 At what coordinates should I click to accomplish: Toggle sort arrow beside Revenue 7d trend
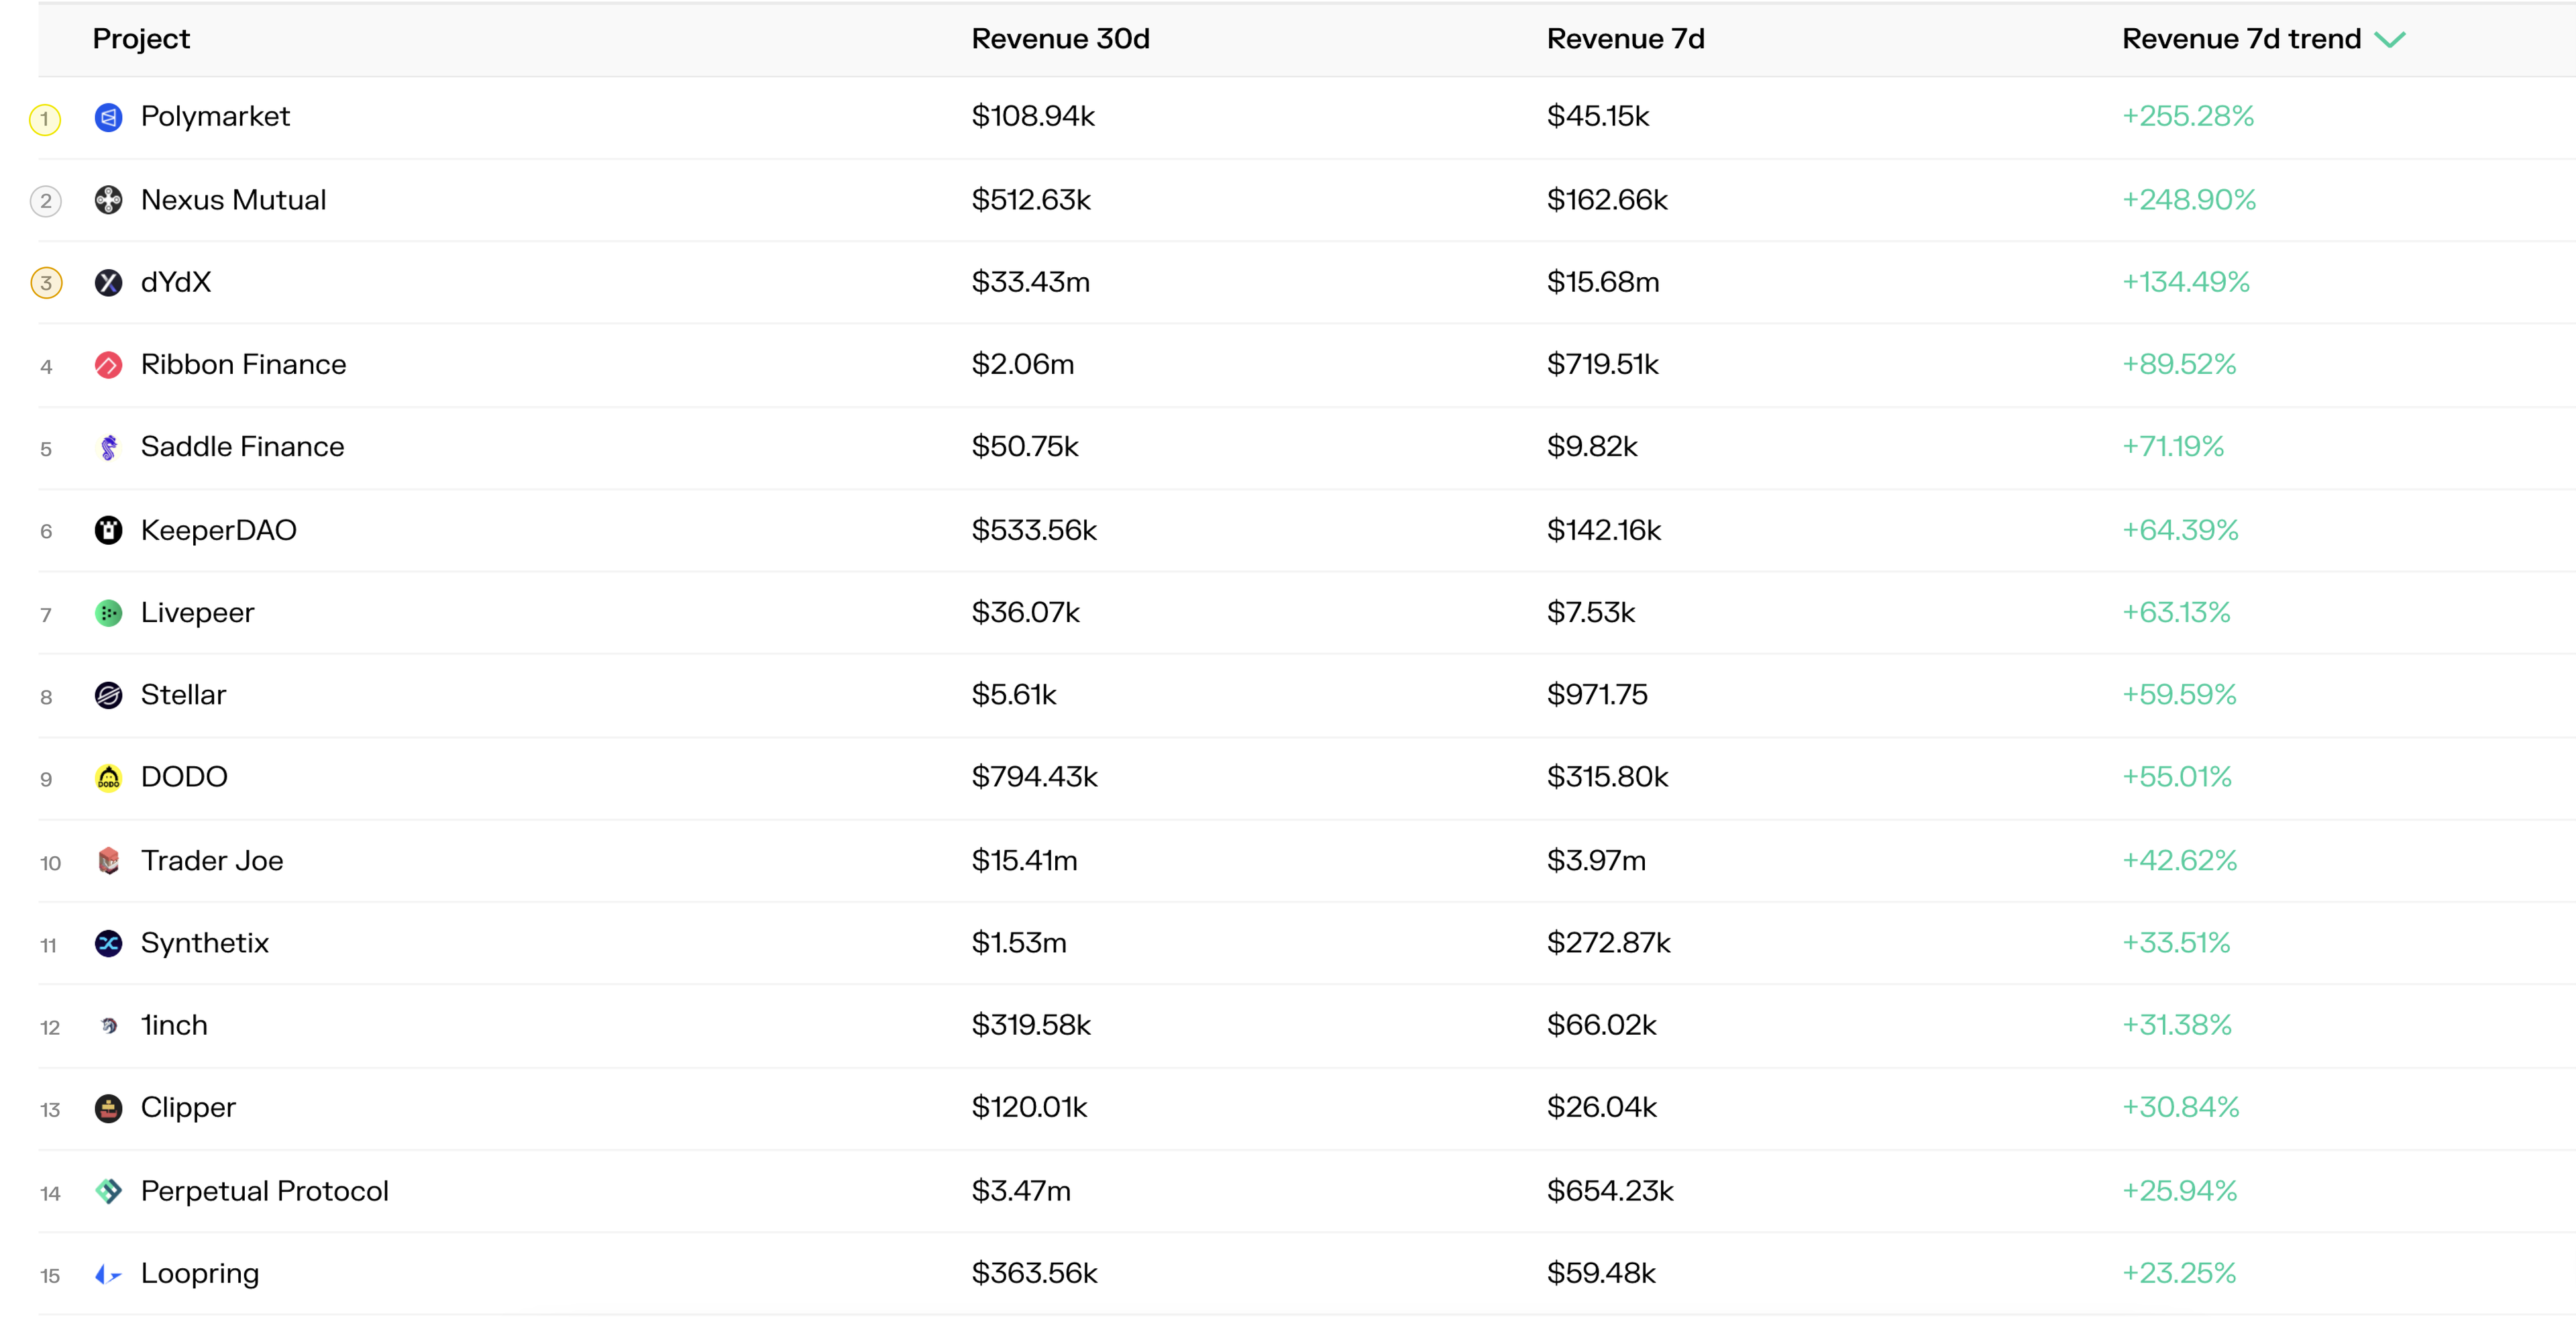click(x=2390, y=39)
